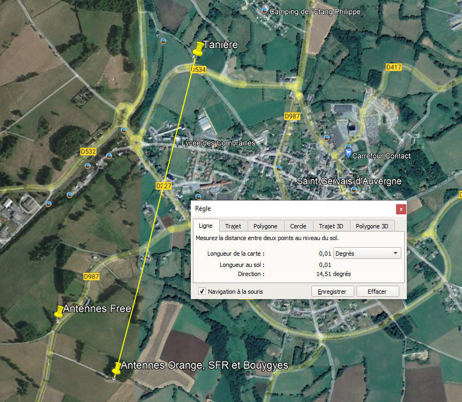The width and height of the screenshot is (462, 402).
Task: Open the Degrés units dropdown
Action: (x=367, y=253)
